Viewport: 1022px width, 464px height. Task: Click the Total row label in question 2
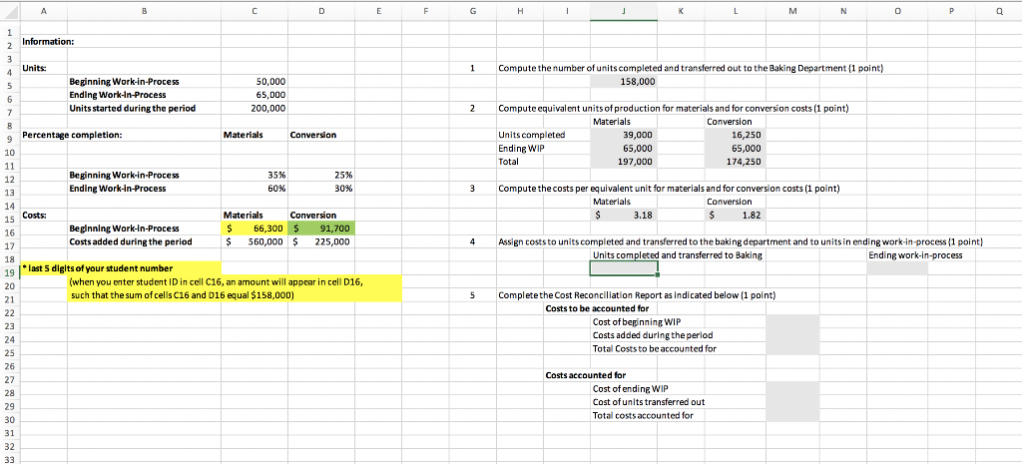click(508, 161)
